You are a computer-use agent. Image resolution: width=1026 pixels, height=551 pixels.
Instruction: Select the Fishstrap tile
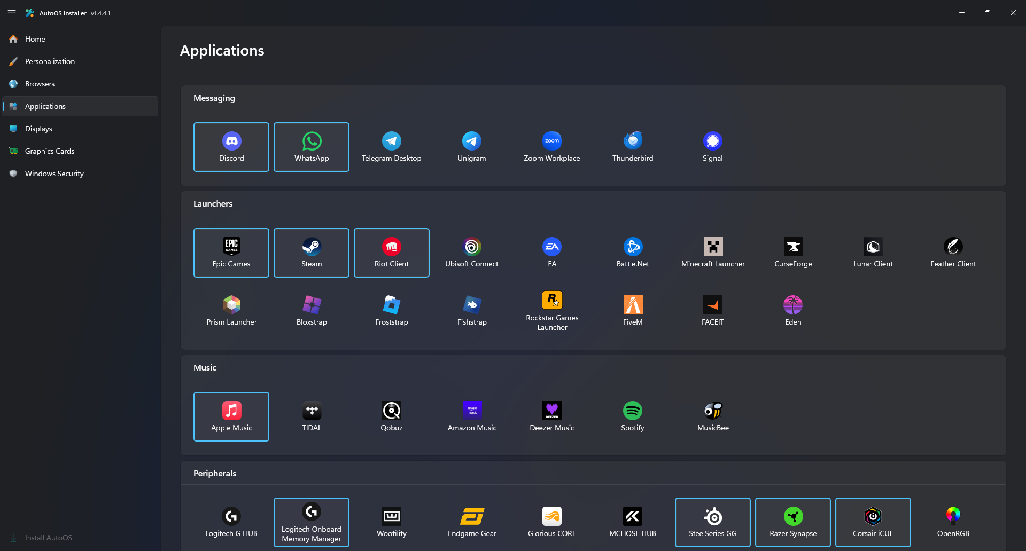(472, 311)
